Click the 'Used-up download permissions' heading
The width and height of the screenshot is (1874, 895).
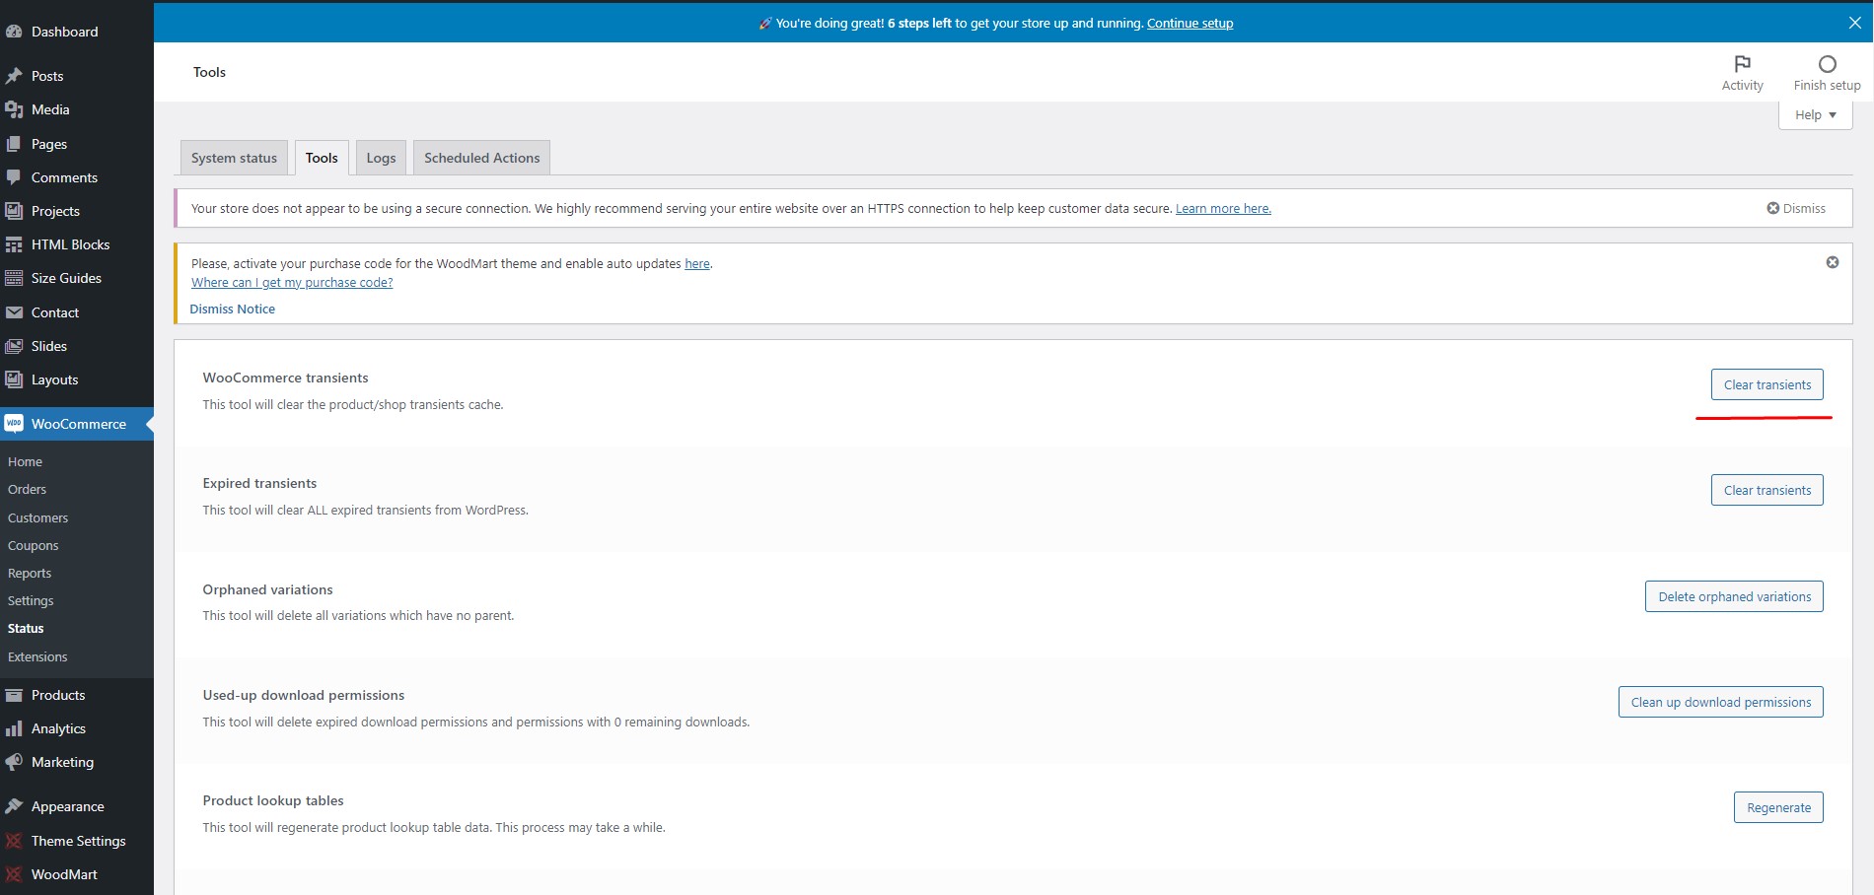click(304, 695)
